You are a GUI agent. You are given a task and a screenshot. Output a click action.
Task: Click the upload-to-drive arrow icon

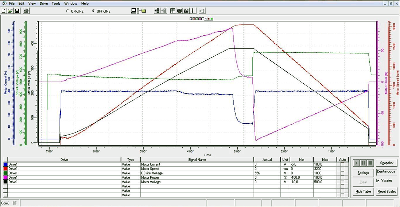[157, 11]
